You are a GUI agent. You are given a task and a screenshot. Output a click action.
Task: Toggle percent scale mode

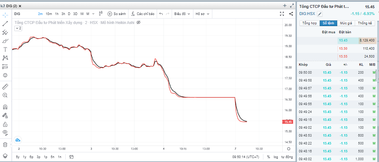268,157
